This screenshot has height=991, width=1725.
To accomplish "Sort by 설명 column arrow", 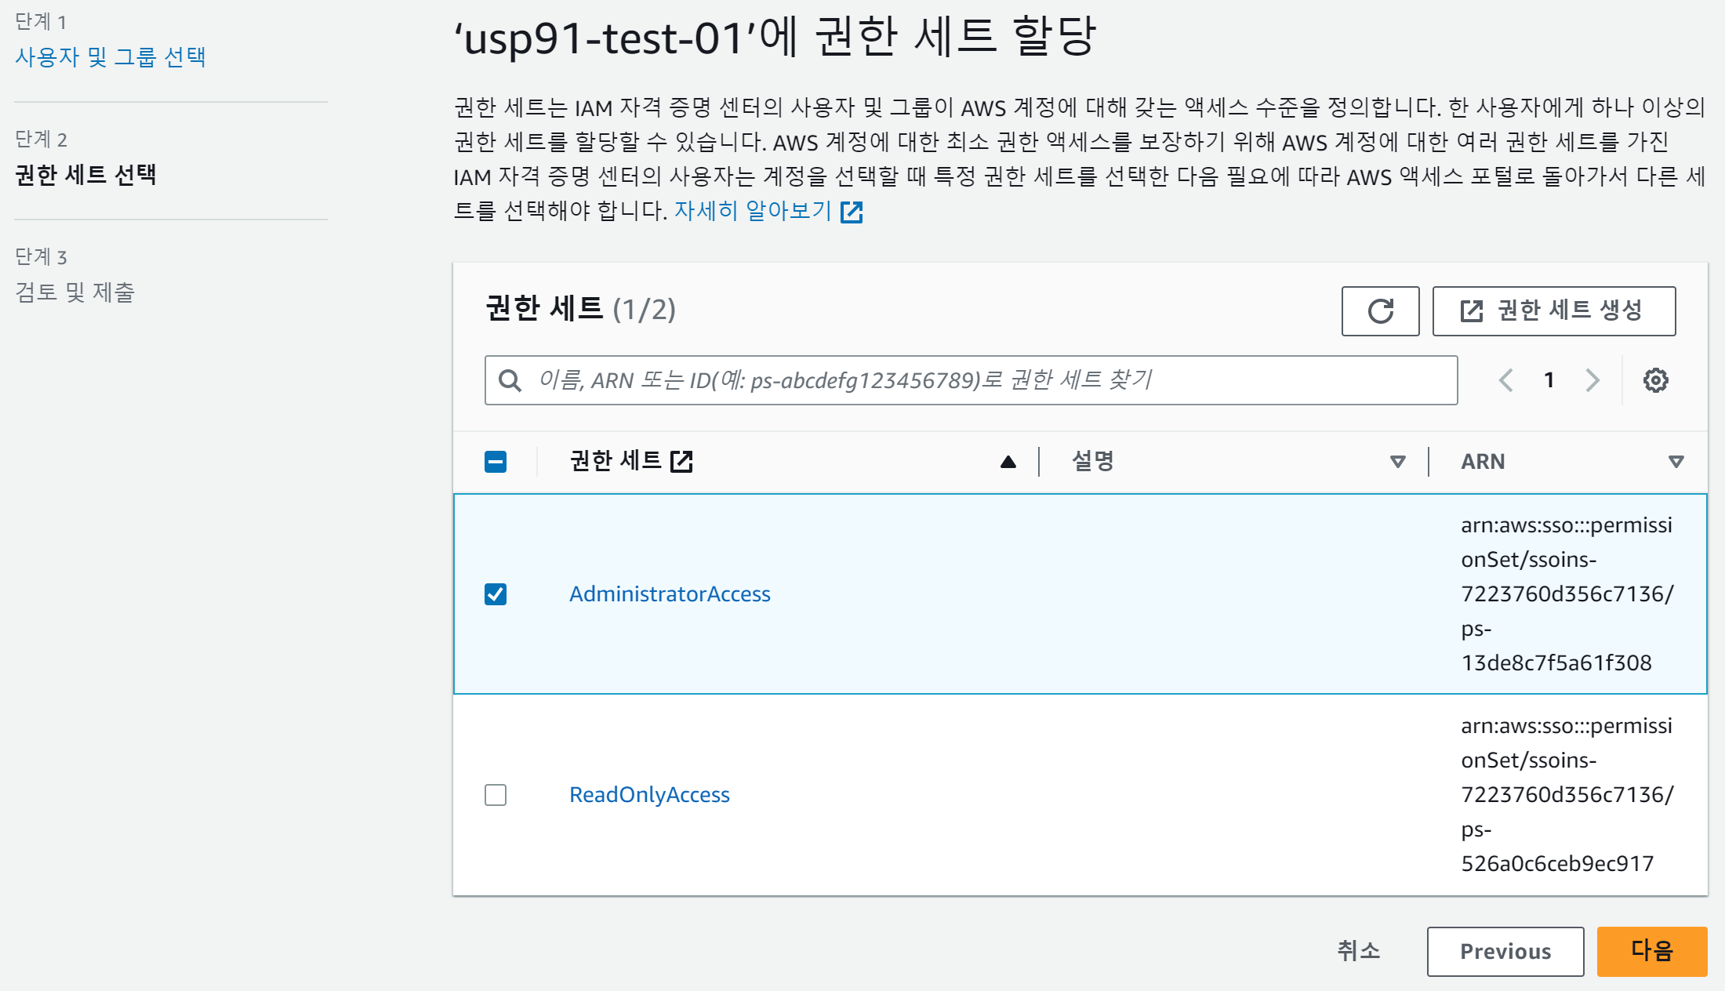I will pos(1397,462).
